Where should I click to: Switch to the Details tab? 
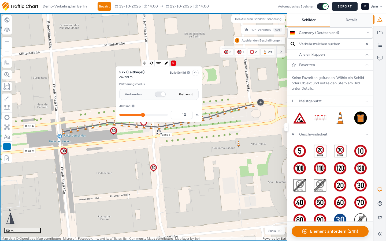tap(351, 20)
